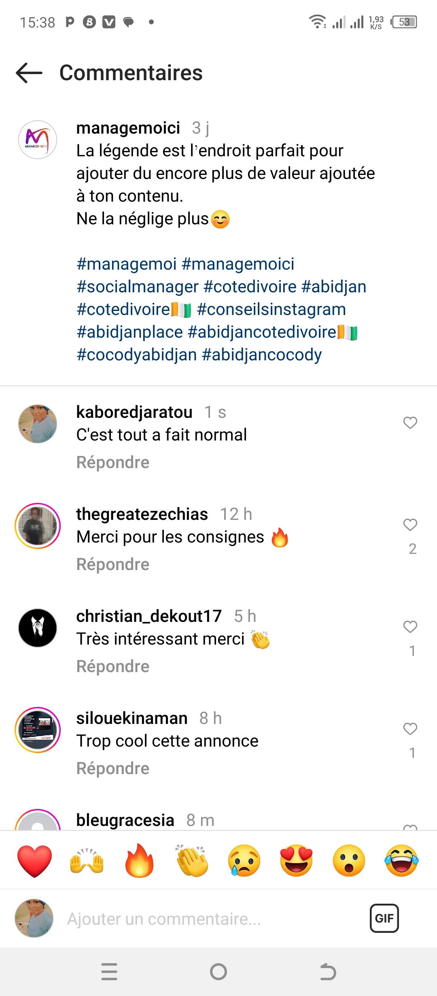Send the heart-eyes emoji reaction
The width and height of the screenshot is (437, 996).
click(297, 860)
